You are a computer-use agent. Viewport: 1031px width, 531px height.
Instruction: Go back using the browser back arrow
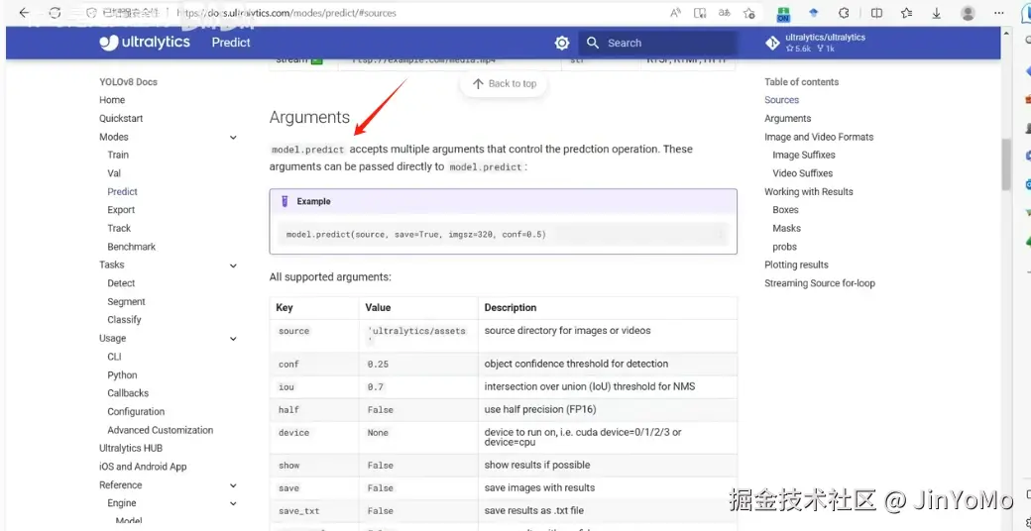(x=25, y=13)
